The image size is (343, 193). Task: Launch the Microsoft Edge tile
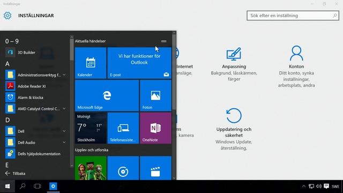pos(107,95)
